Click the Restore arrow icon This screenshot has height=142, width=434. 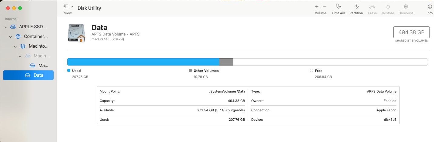coord(388,6)
